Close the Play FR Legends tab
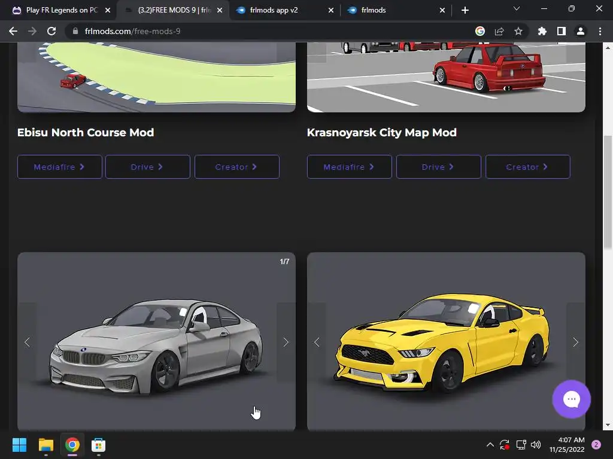The height and width of the screenshot is (459, 613). click(x=108, y=10)
